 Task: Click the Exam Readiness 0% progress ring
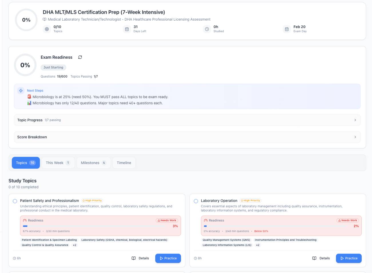pyautogui.click(x=25, y=65)
